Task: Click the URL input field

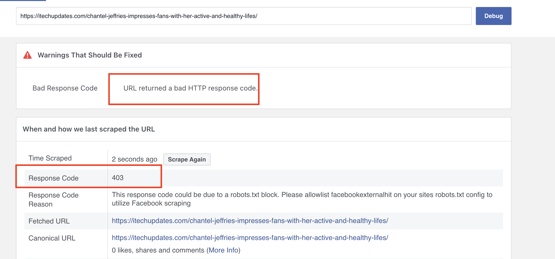Action: point(244,16)
